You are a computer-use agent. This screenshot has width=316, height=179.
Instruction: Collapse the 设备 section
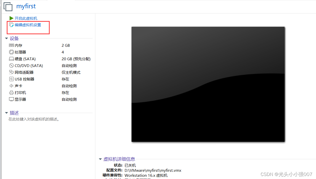pyautogui.click(x=6, y=38)
